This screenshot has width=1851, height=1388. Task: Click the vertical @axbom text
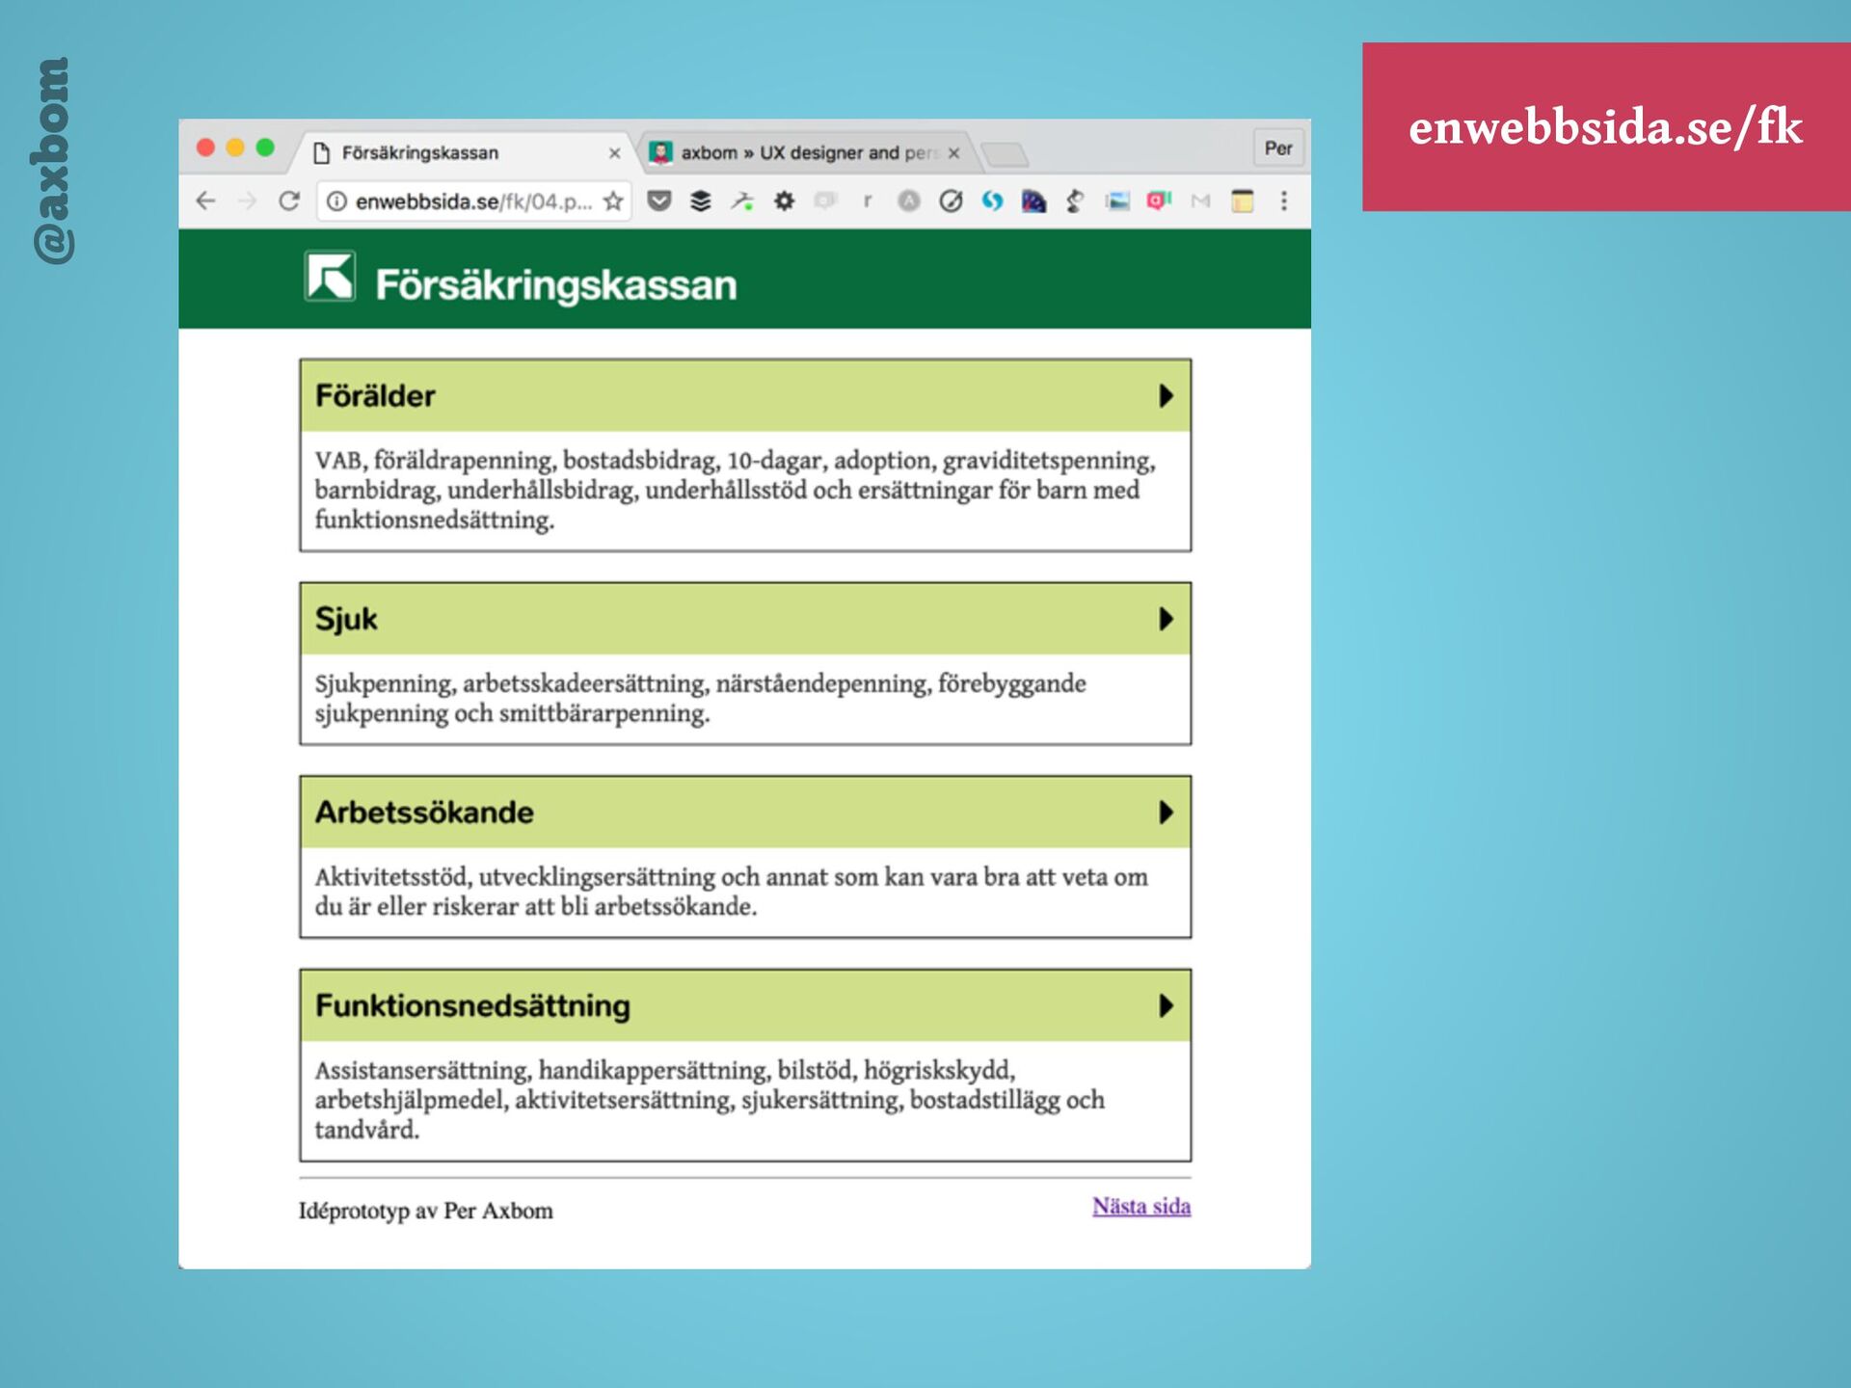click(x=52, y=161)
